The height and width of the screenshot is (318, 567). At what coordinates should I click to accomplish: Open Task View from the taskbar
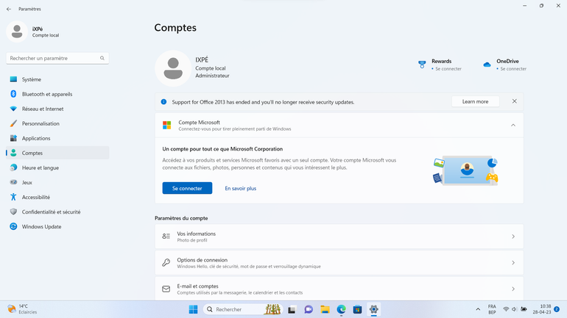tap(292, 309)
